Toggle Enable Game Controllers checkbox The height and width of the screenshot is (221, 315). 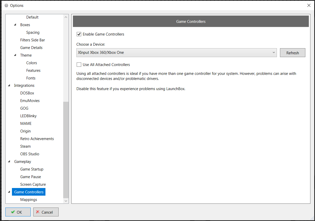click(79, 34)
